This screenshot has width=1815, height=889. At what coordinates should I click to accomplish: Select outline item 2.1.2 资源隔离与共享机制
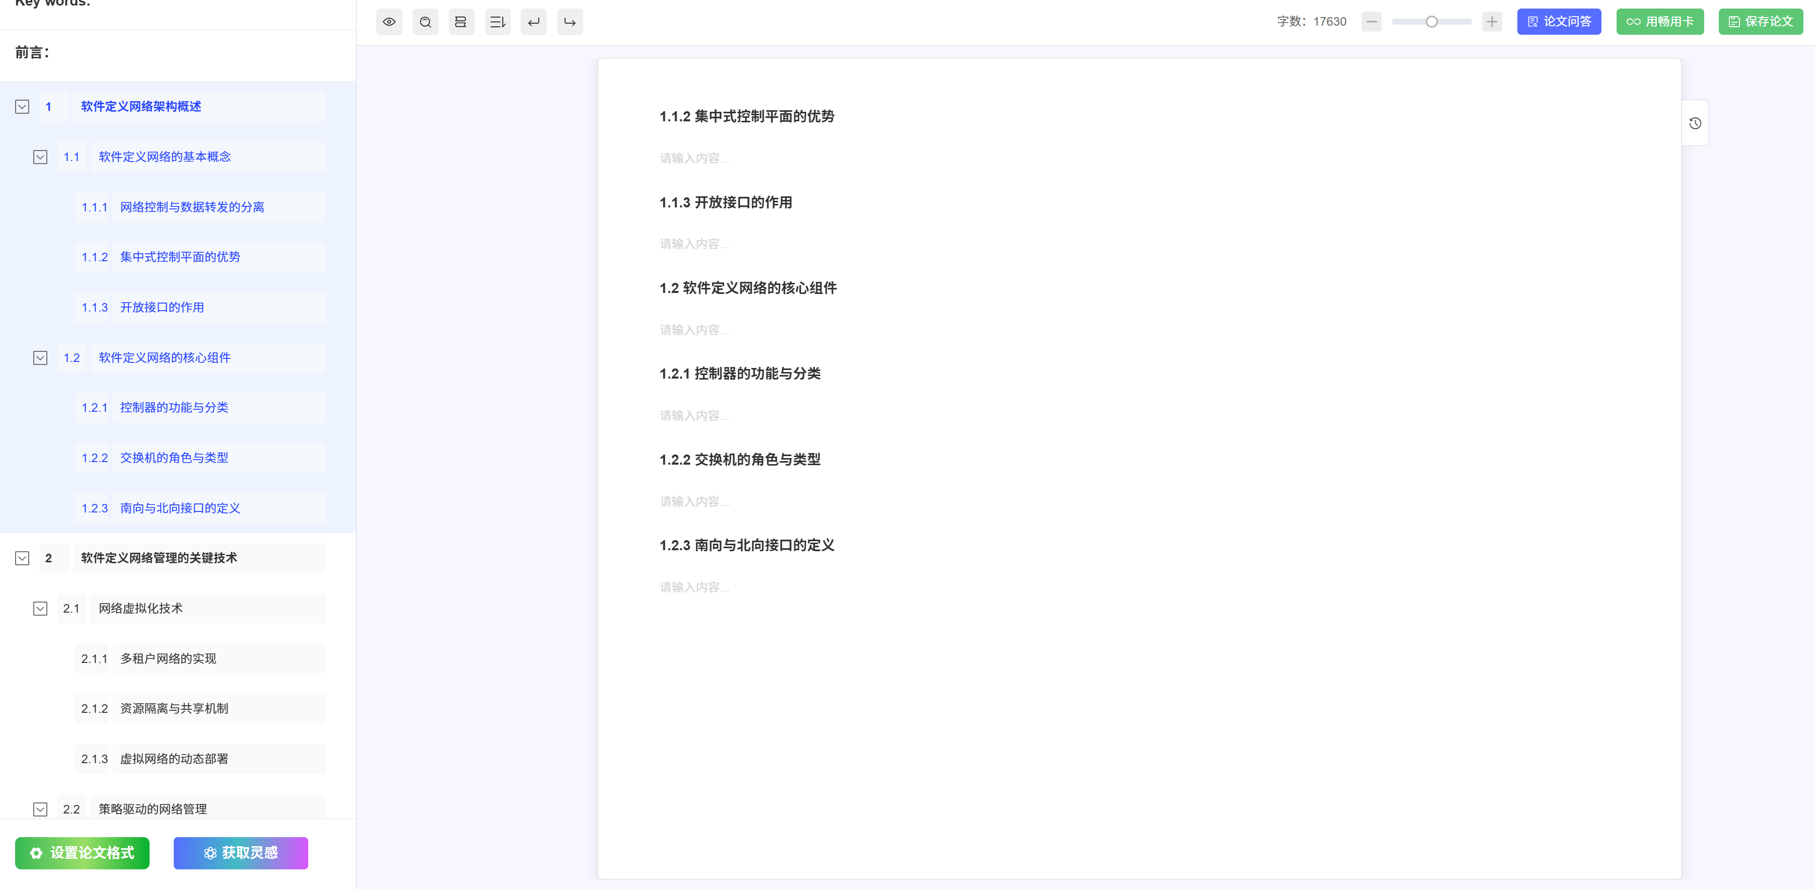(x=174, y=709)
